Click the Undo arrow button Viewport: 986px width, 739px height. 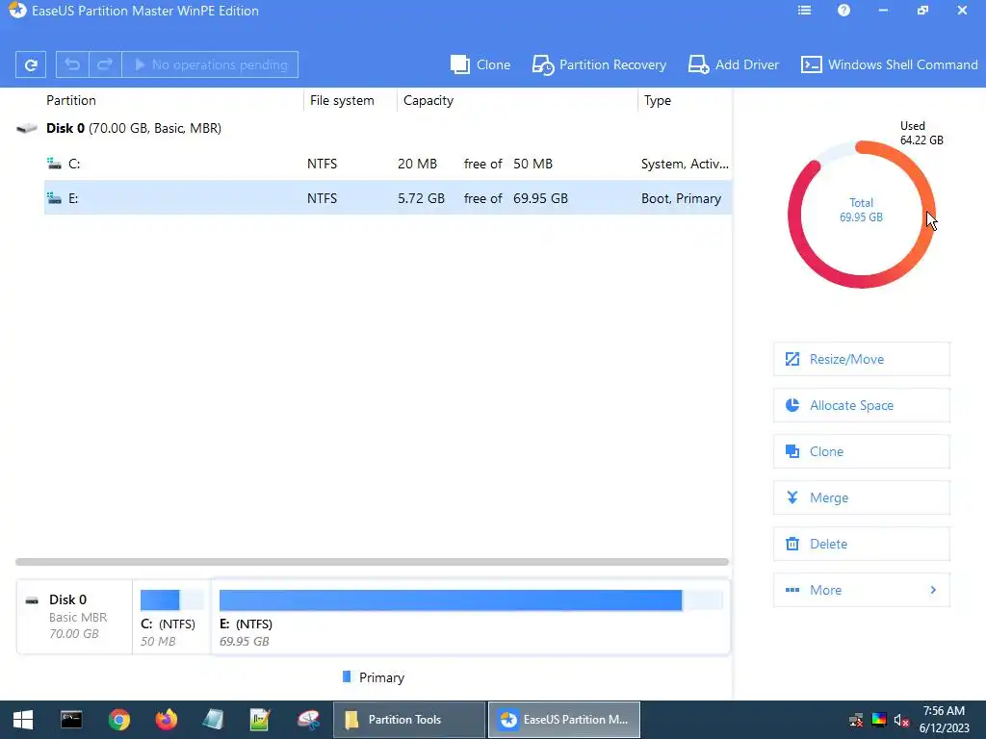click(72, 64)
